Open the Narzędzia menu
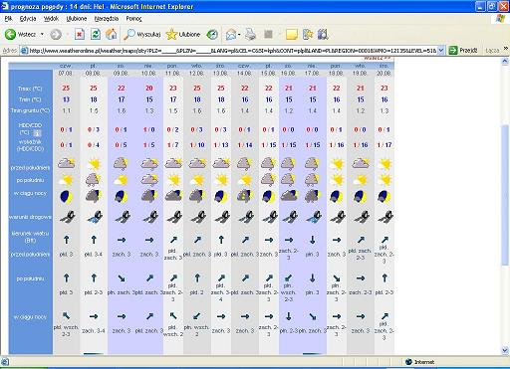Screen dimensions: 510x369 [x=107, y=19]
